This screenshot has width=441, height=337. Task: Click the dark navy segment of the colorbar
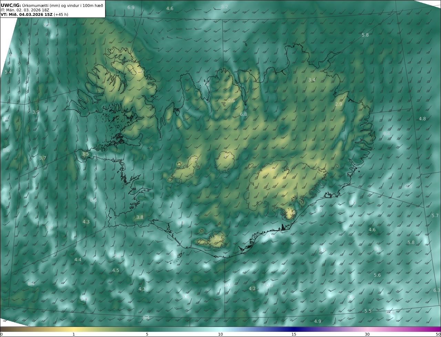[294, 329]
